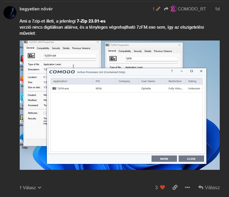Close the 7zFM Properties window

[x=179, y=45]
